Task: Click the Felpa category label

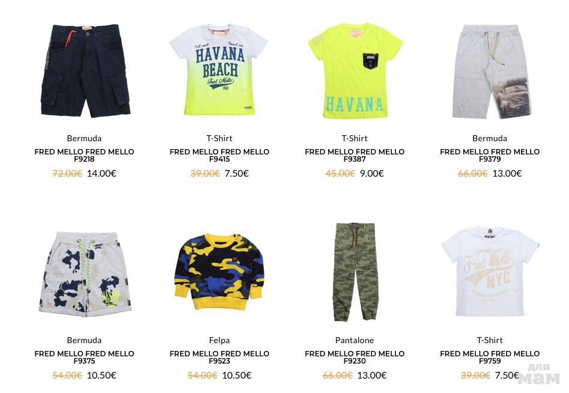Action: pos(219,340)
